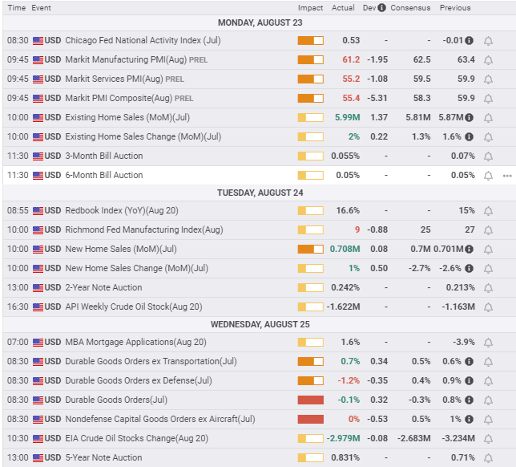Click the info icon beside Dev column header
Screen dimensions: 516x467
tap(381, 8)
